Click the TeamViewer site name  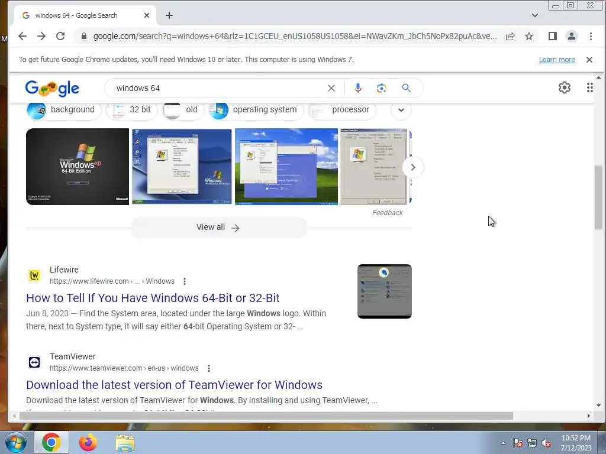pyautogui.click(x=73, y=356)
